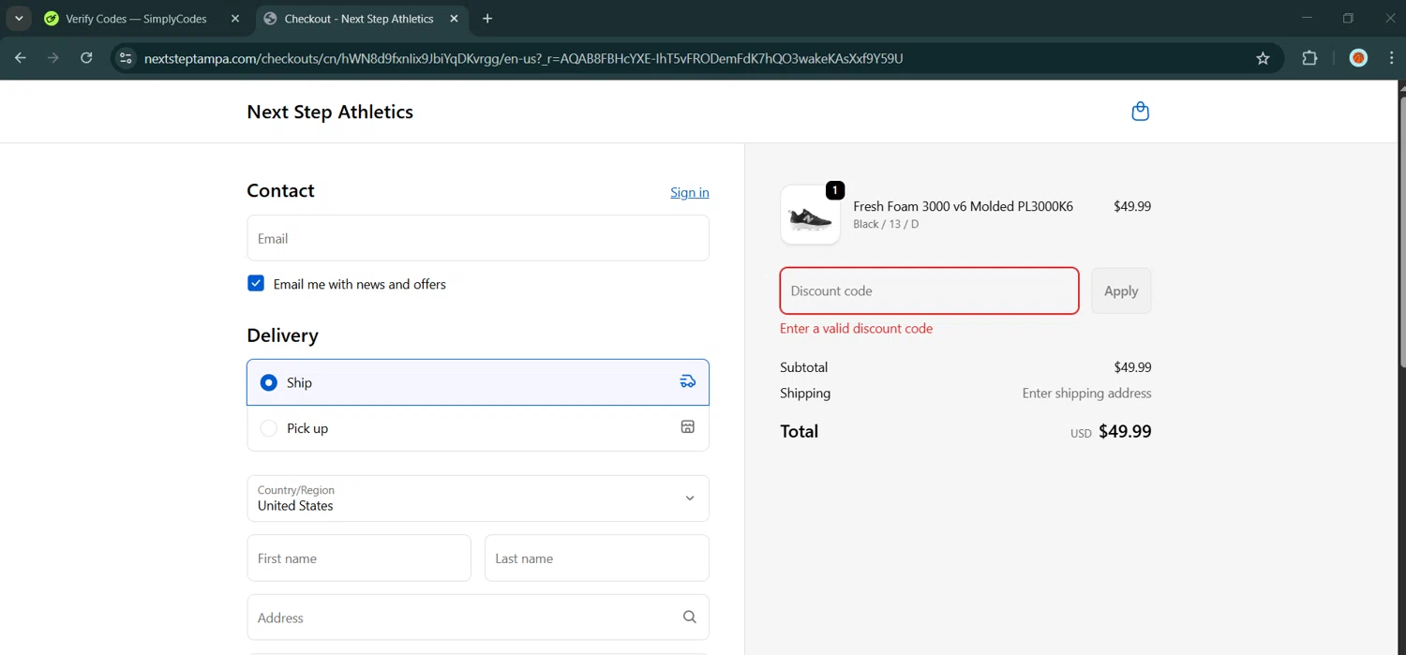Open the shopping bag cart icon
The image size is (1406, 655).
[1140, 112]
